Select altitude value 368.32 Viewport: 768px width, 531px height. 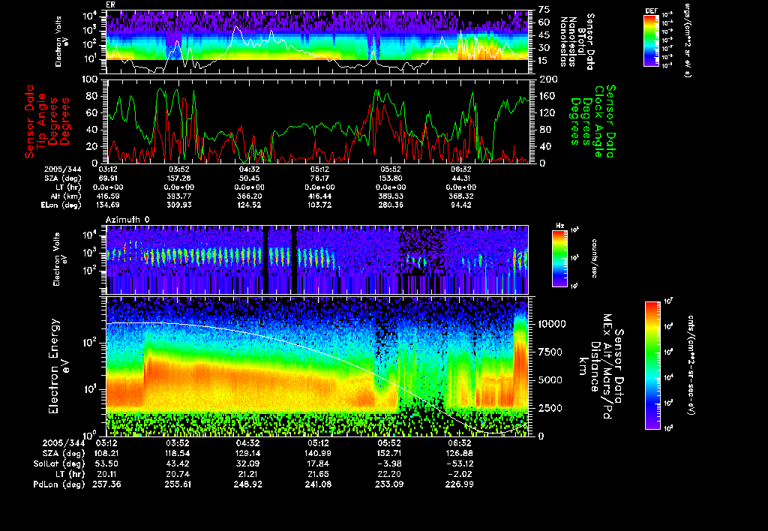click(x=461, y=196)
